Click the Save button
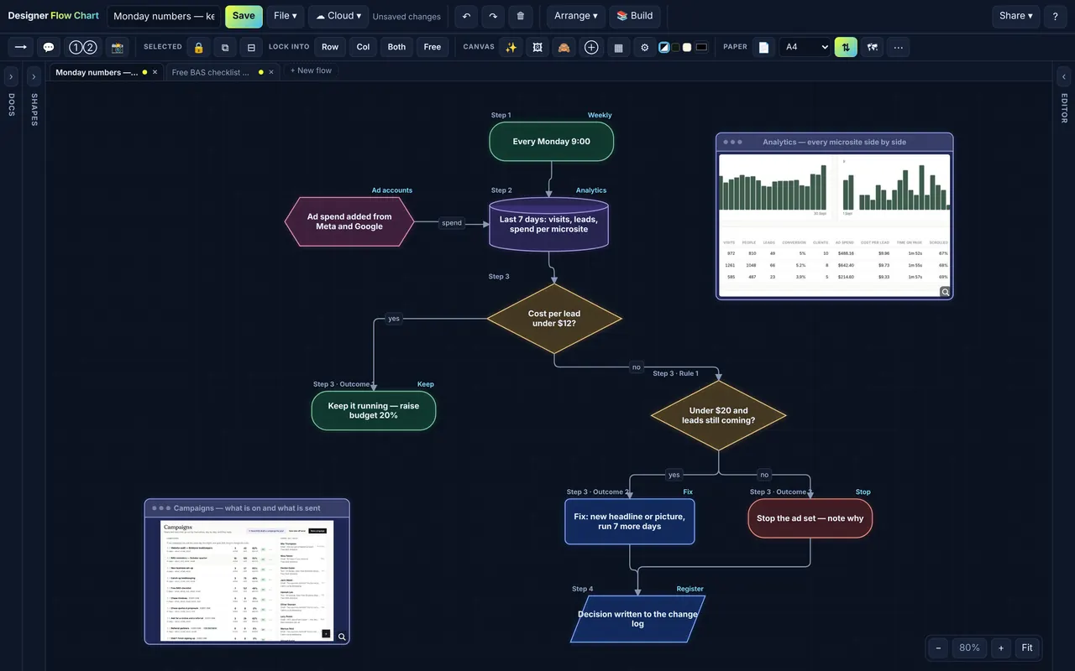Viewport: 1075px width, 671px height. [244, 16]
